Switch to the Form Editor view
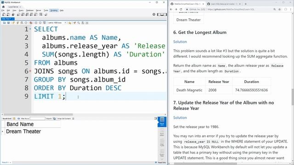 point(162,132)
